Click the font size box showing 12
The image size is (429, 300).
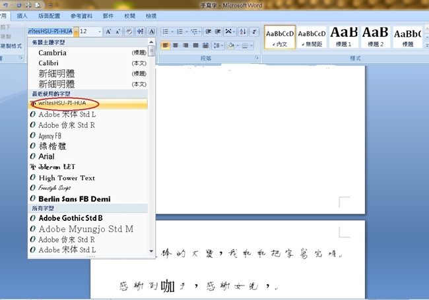(88, 32)
